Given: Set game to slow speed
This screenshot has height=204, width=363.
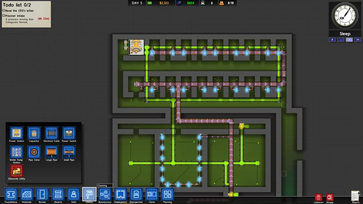Looking at the screenshot, I should tap(341, 40).
